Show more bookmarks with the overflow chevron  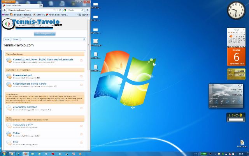77,15
